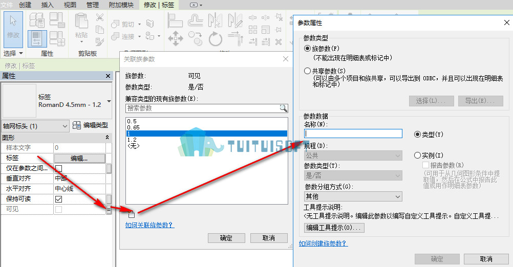Click the scissors cut-to-clipboard icon
Image resolution: width=513 pixels, height=267 pixels.
(100, 17)
